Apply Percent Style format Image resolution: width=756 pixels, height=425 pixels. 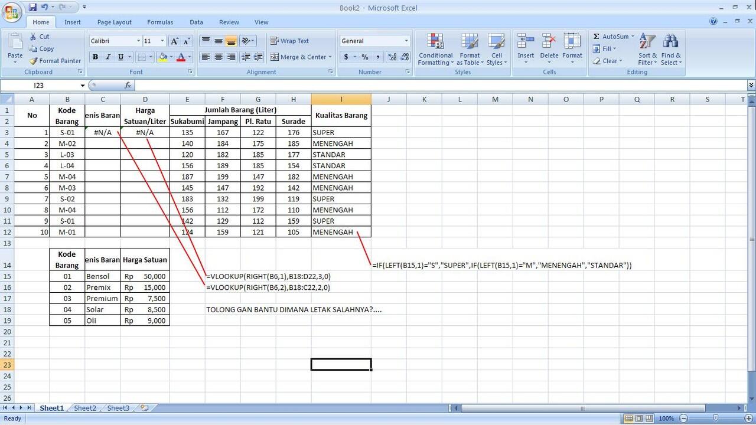pyautogui.click(x=365, y=57)
